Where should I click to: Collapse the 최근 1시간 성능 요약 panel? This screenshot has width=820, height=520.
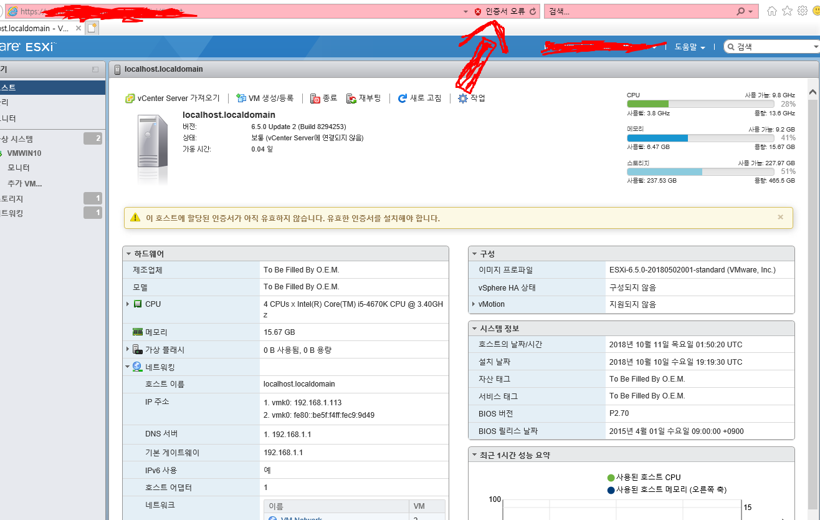click(x=475, y=455)
